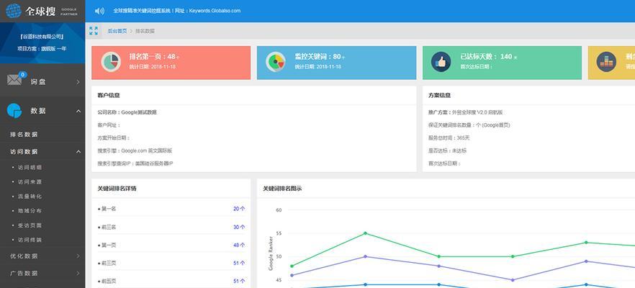Image resolution: width=635 pixels, height=288 pixels.
Task: Click the 项目方案：旗舰版 一年 text
Action: tap(42, 49)
